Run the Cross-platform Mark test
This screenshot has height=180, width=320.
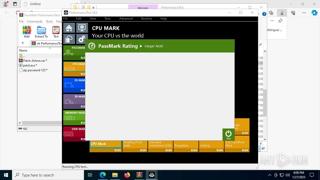pos(245,150)
